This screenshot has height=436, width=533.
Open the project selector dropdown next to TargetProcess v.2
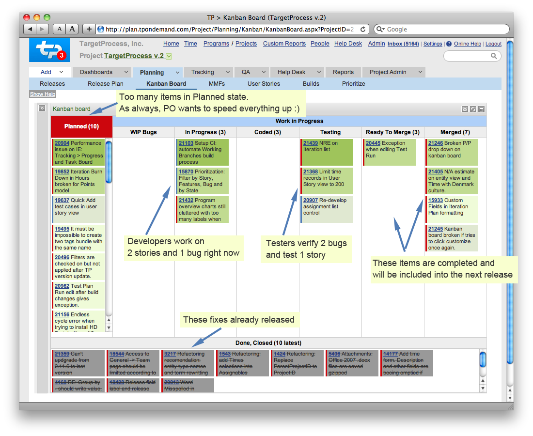(x=169, y=56)
